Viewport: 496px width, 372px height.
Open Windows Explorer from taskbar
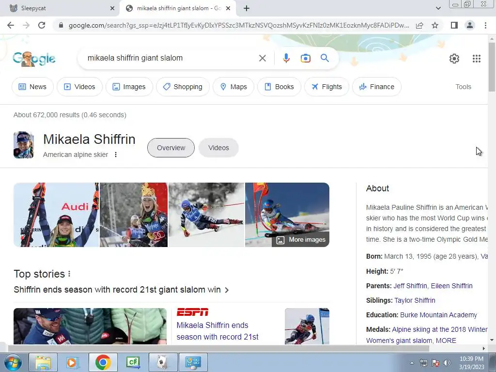[43, 362]
